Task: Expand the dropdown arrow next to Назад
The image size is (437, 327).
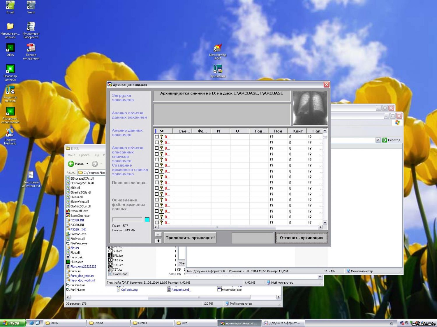Action: pyautogui.click(x=87, y=164)
